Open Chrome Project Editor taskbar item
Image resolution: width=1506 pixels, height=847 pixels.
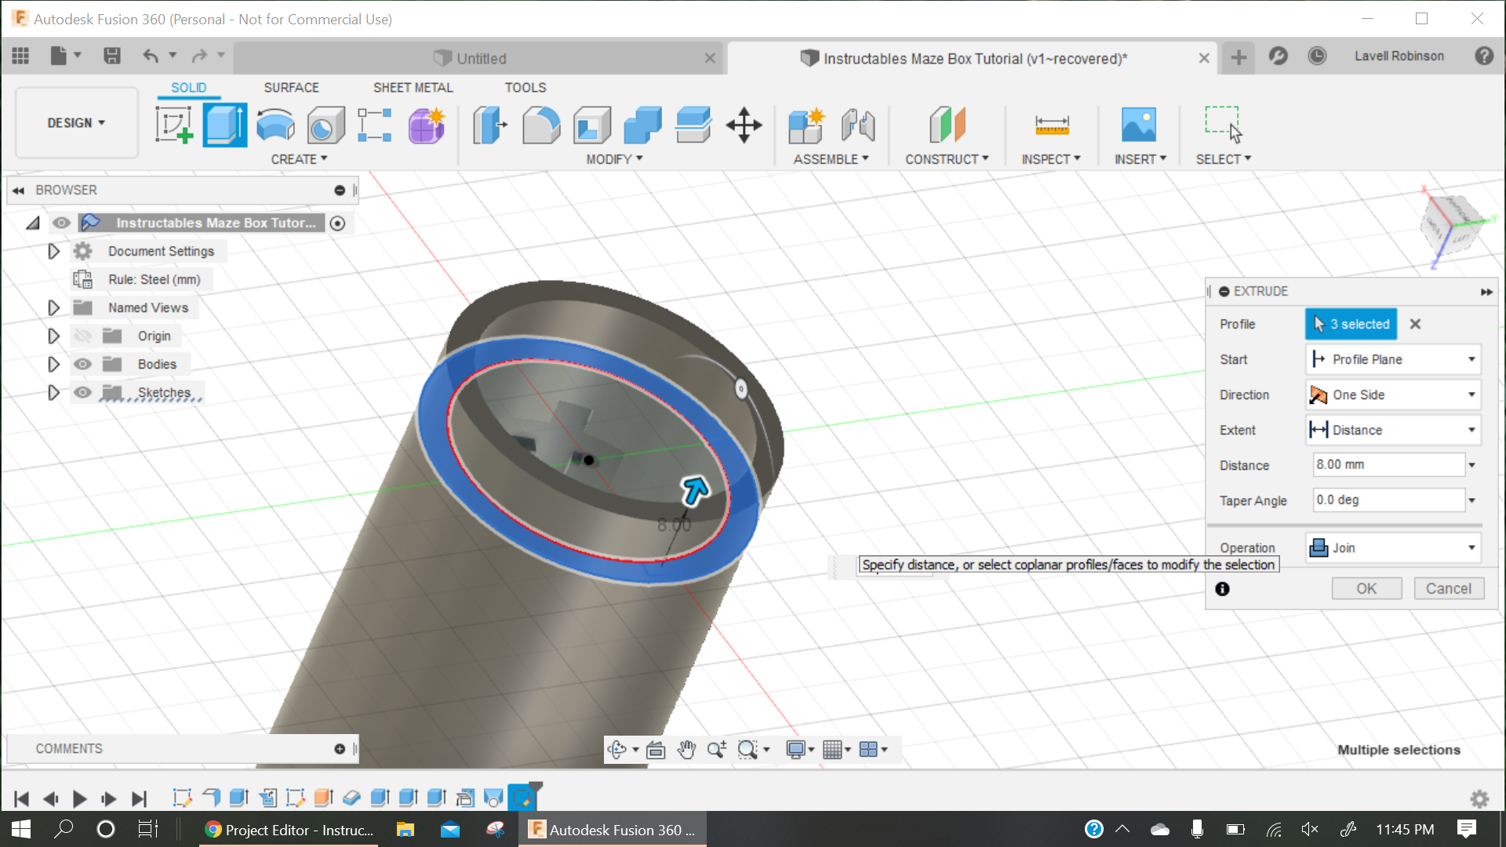(x=289, y=830)
